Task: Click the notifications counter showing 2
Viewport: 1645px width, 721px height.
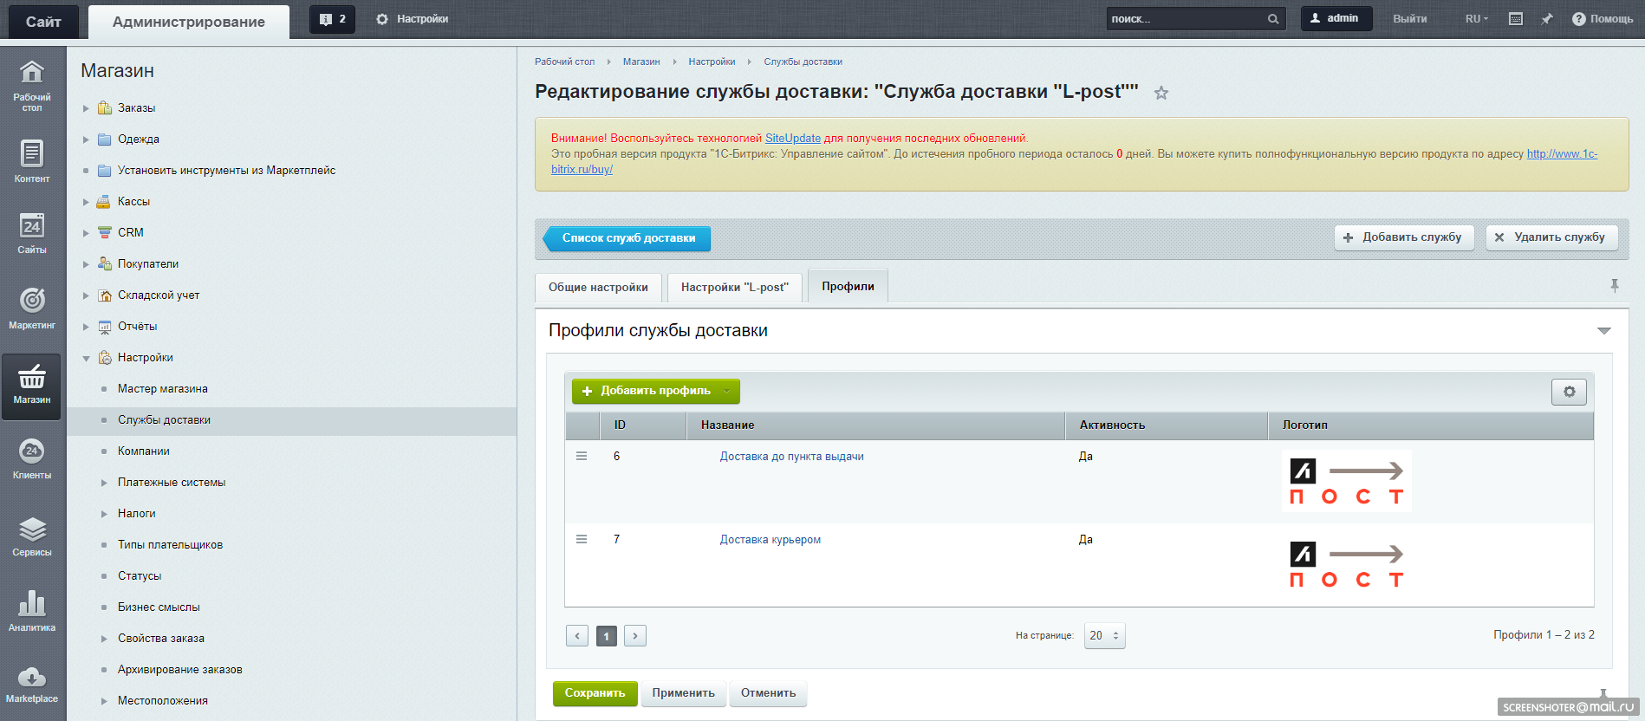Action: click(333, 19)
